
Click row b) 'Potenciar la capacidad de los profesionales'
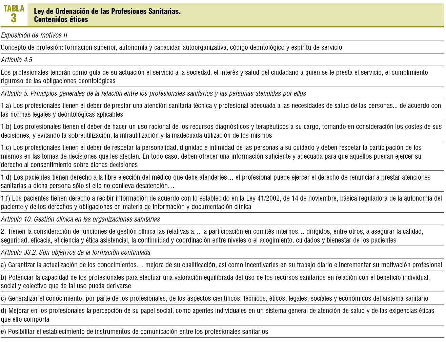tap(215, 281)
